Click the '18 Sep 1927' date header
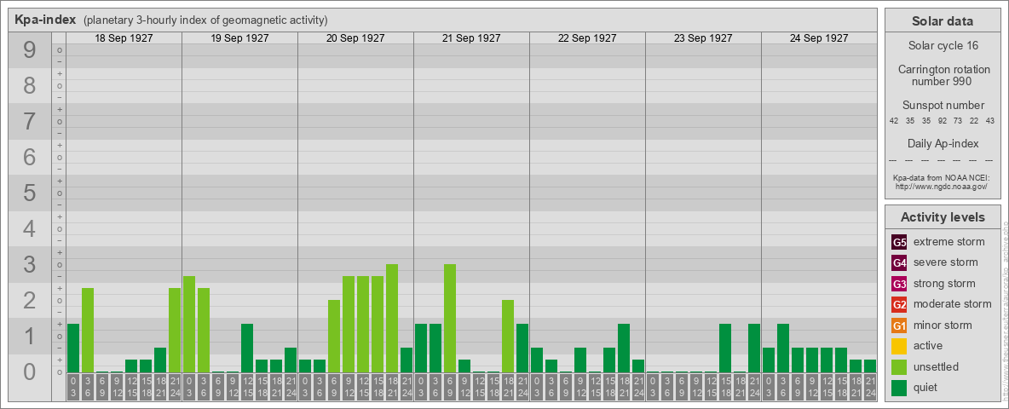 pos(124,38)
